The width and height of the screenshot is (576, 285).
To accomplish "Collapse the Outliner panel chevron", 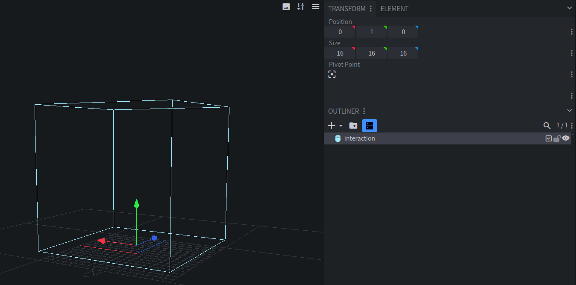I will 569,111.
